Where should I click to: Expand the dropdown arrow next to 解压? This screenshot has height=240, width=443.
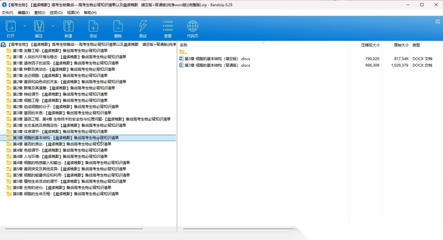point(53,25)
